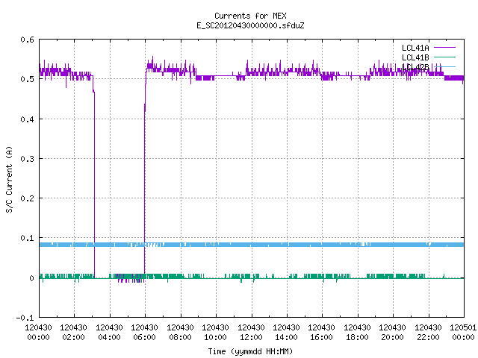Click the 02:00 x-axis tick label
This screenshot has width=478, height=358.
click(73, 337)
